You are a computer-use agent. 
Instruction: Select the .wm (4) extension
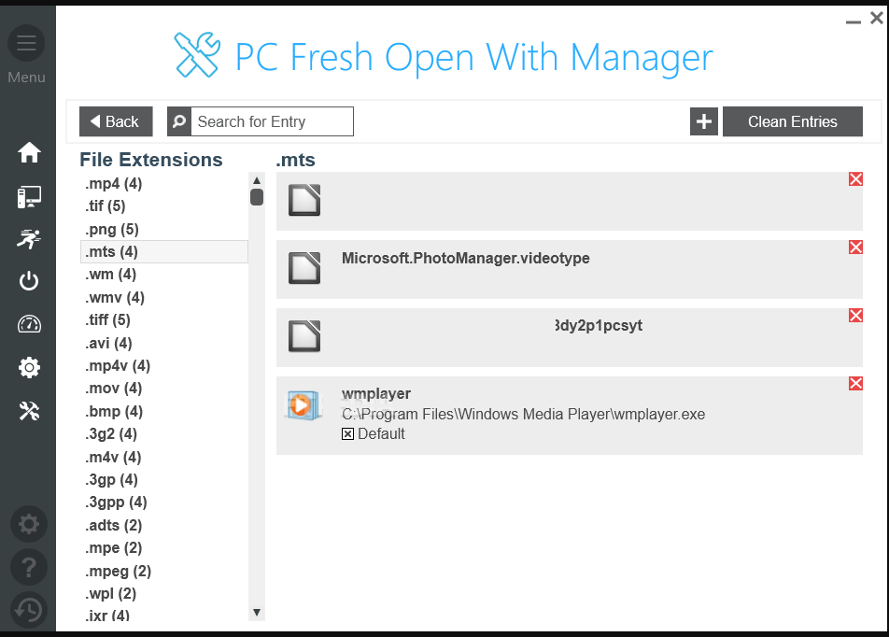pyautogui.click(x=110, y=275)
